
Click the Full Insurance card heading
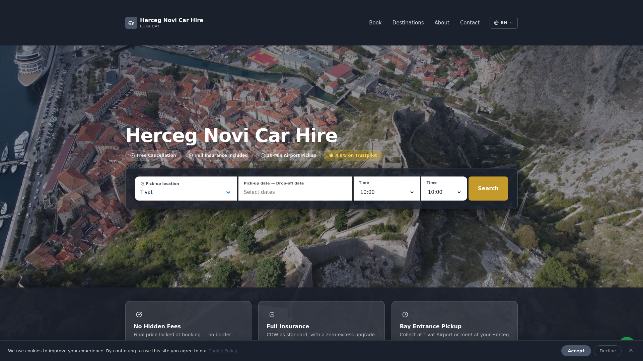click(x=288, y=326)
